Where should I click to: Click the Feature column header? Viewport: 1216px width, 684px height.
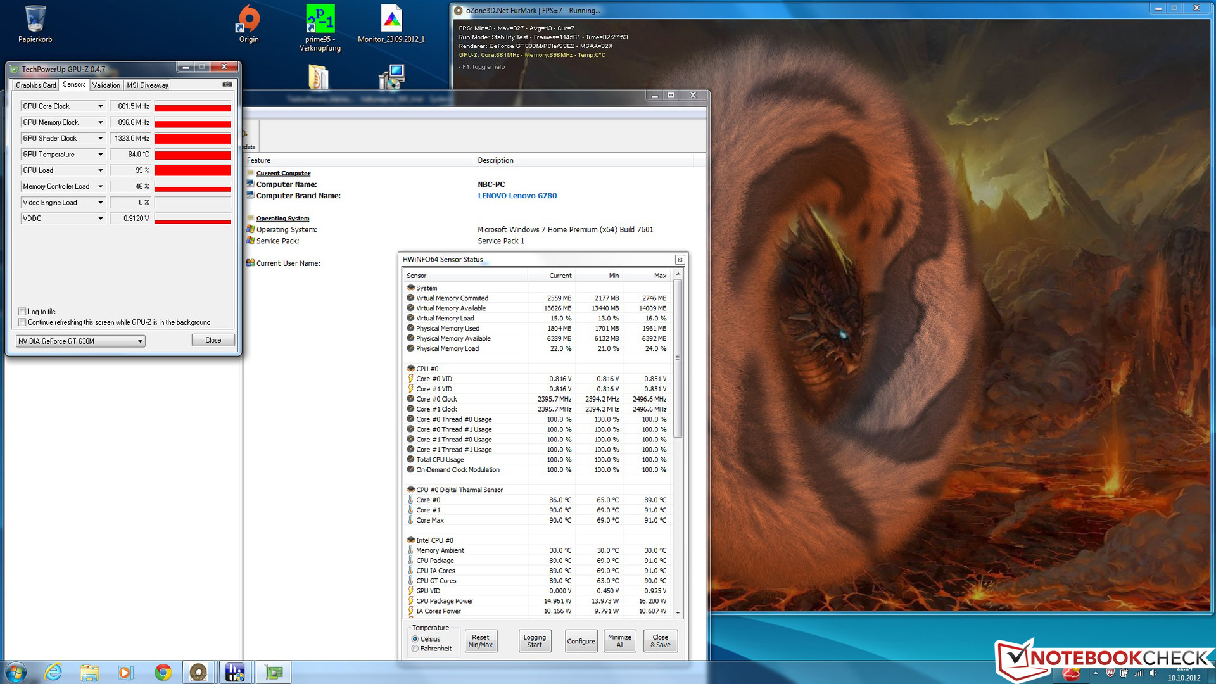point(359,160)
